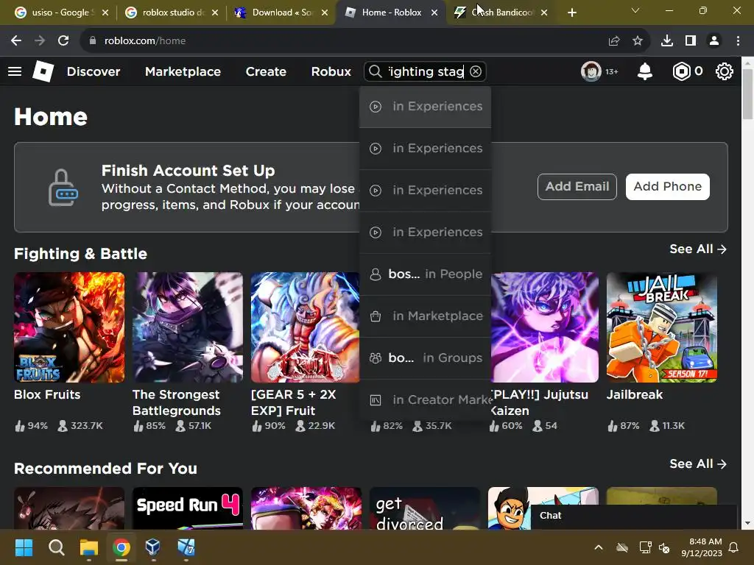This screenshot has height=565, width=754.
Task: Click the Add Phone button
Action: coord(667,186)
